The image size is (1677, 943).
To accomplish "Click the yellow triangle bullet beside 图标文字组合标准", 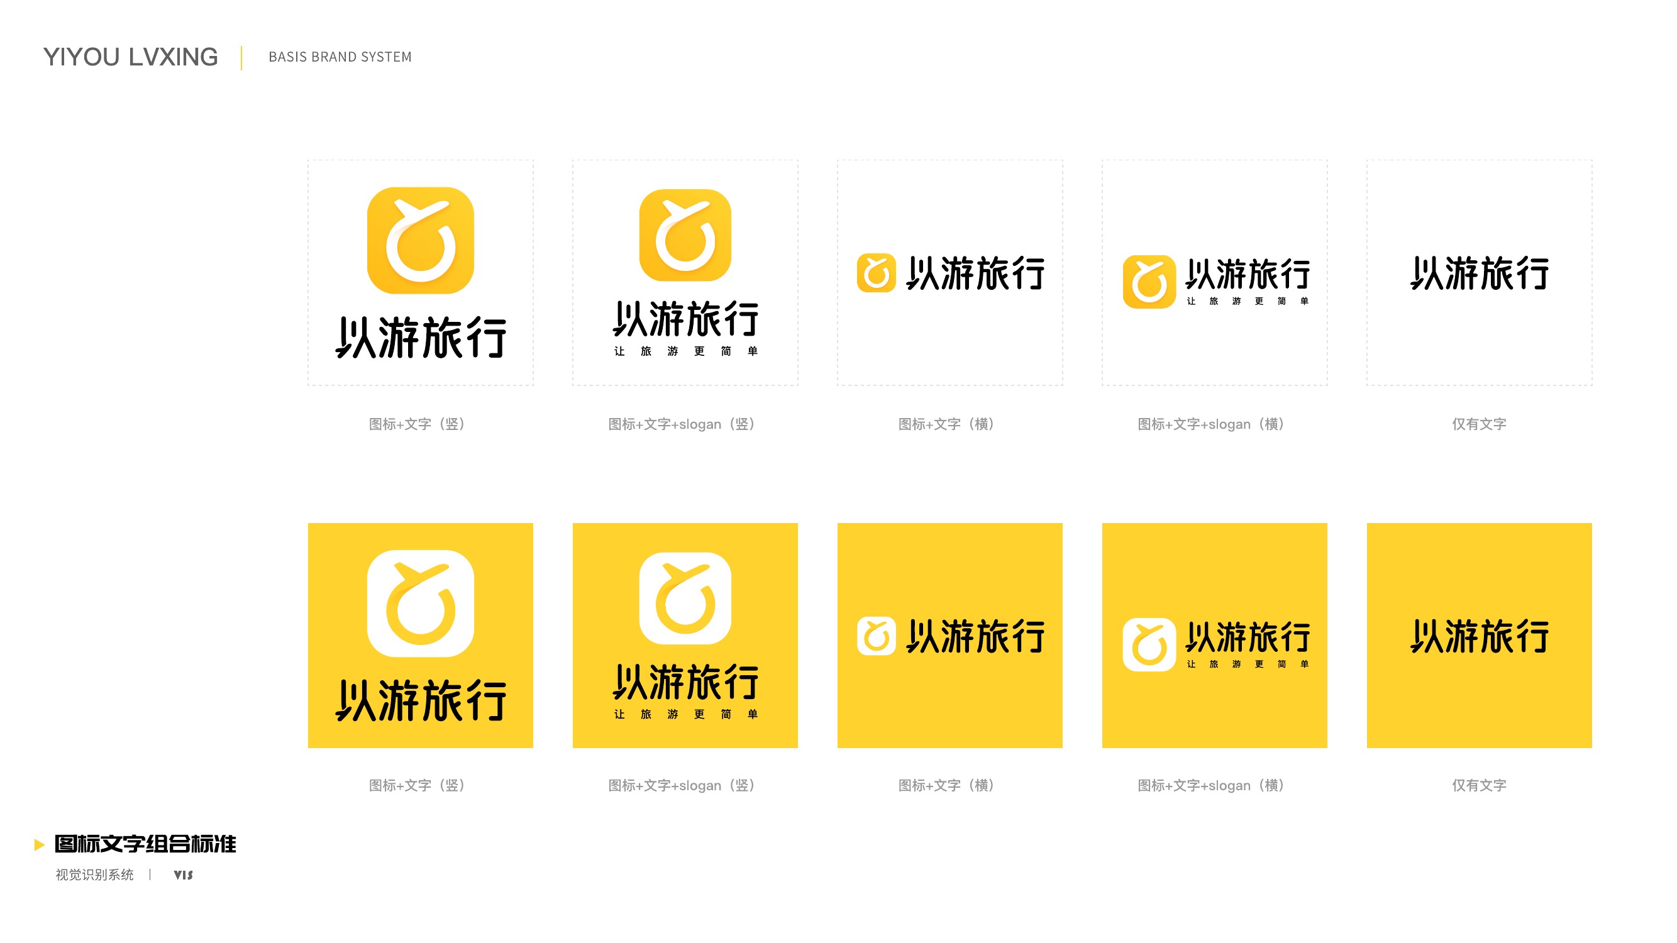I will [x=39, y=845].
